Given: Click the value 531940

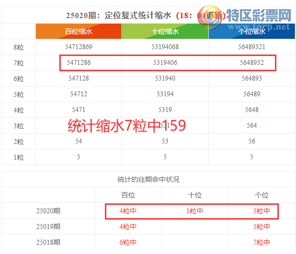Looking at the screenshot, I should click(165, 78).
